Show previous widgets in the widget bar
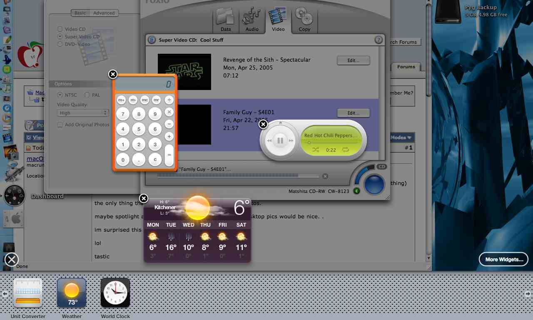Image resolution: width=533 pixels, height=320 pixels. pos(5,294)
